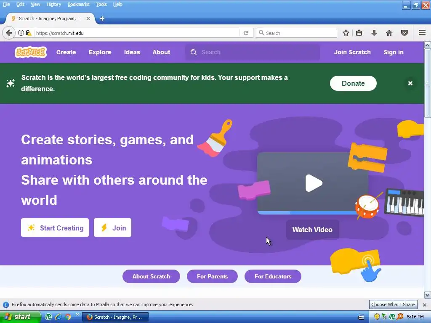
Task: Expand the quick launch chevron
Action: click(77, 315)
